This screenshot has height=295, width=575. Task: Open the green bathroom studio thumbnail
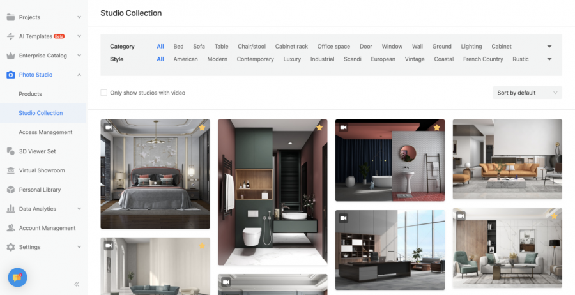[272, 192]
